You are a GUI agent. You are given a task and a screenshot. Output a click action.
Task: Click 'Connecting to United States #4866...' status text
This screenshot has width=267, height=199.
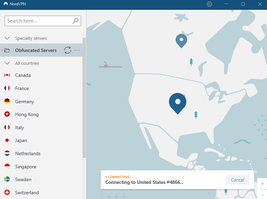coord(144,182)
